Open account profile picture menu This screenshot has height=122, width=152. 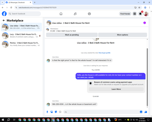tap(146, 14)
